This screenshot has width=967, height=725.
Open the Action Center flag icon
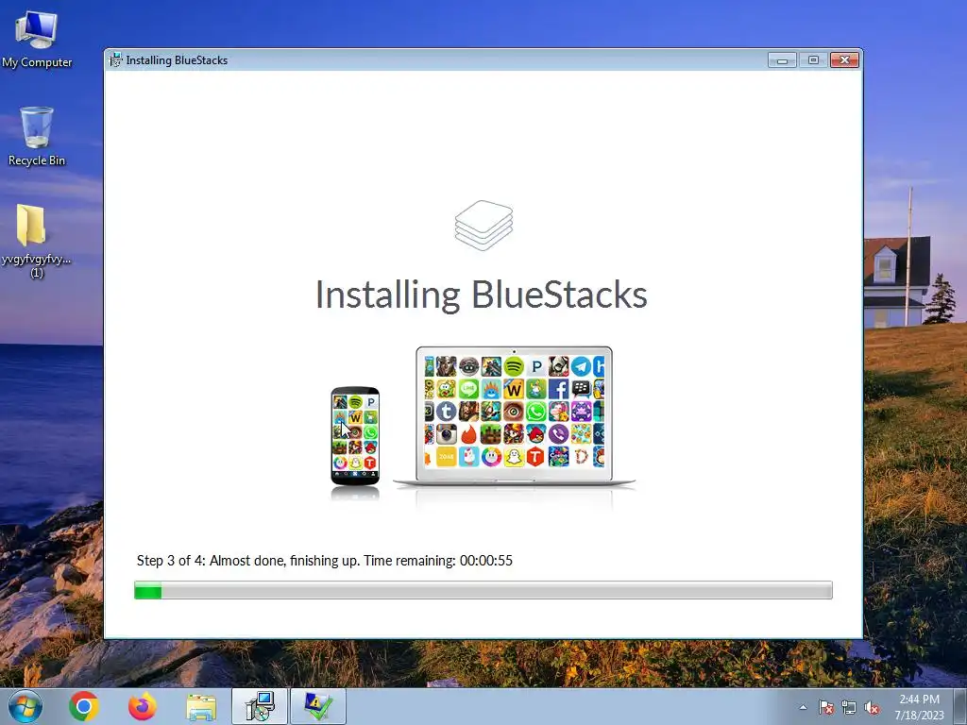tap(826, 707)
